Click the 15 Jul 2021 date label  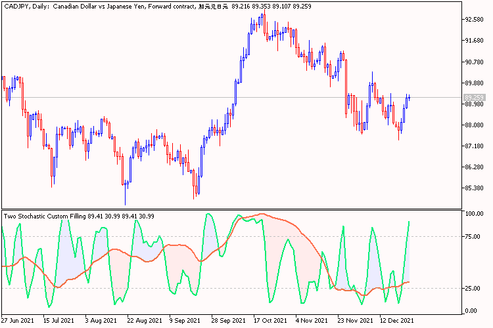click(59, 321)
